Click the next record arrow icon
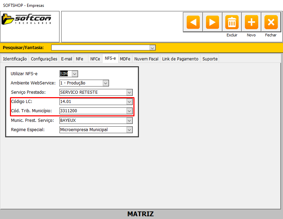 click(213, 22)
